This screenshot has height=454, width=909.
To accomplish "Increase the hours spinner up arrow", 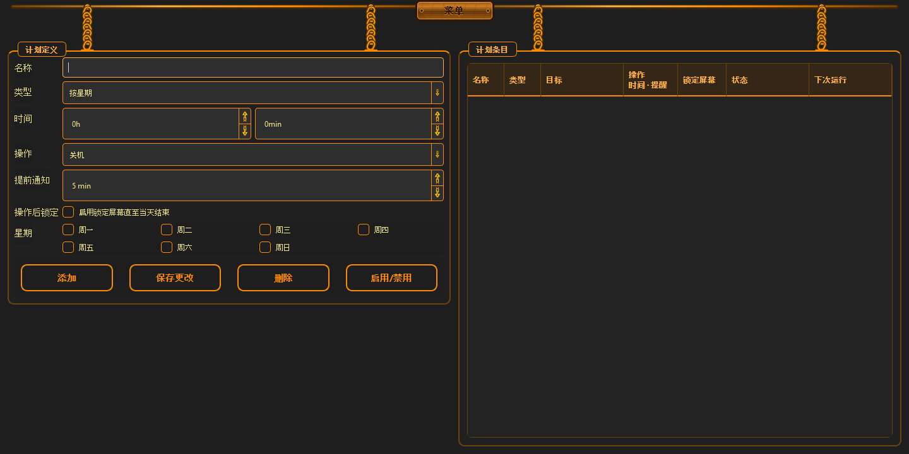I will coord(245,116).
